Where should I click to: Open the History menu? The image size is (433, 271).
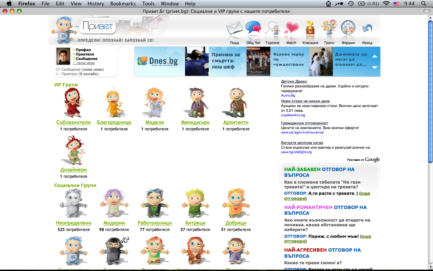point(96,4)
